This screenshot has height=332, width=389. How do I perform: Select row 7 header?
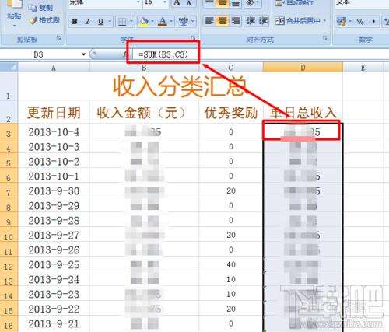tap(9, 190)
